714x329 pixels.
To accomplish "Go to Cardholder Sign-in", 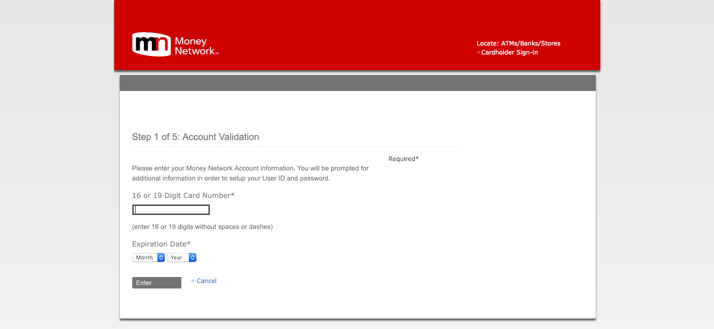I will (510, 52).
